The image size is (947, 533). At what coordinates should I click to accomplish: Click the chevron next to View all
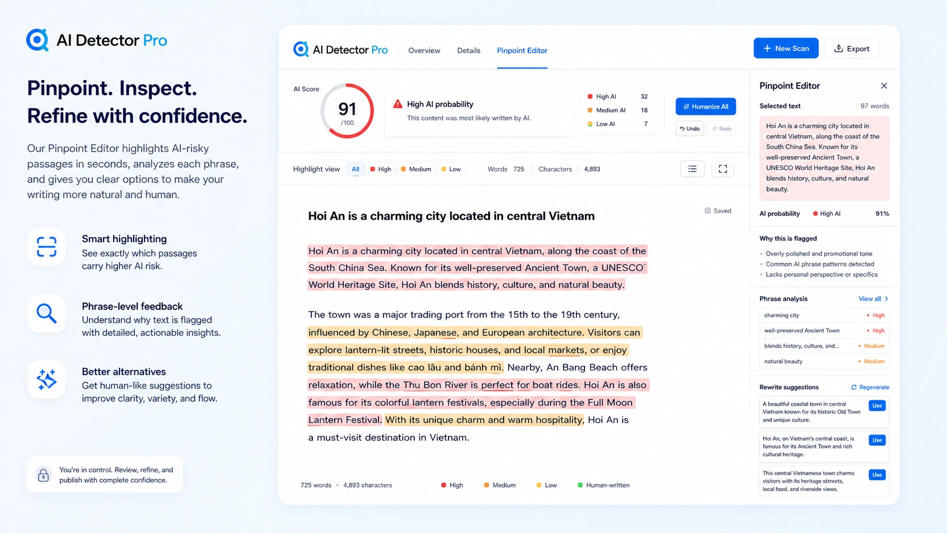[x=886, y=299]
